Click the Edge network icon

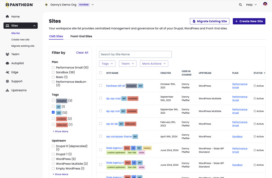click(x=7, y=72)
